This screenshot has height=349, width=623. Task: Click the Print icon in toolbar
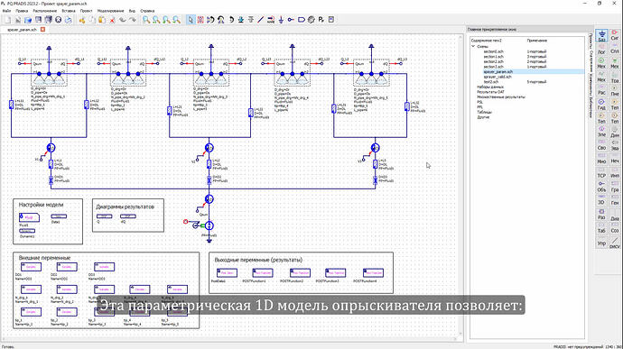[x=69, y=20]
